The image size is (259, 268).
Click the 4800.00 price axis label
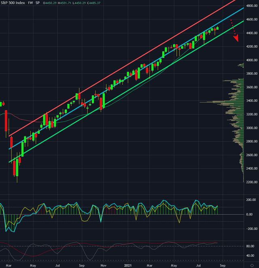[x=251, y=6]
